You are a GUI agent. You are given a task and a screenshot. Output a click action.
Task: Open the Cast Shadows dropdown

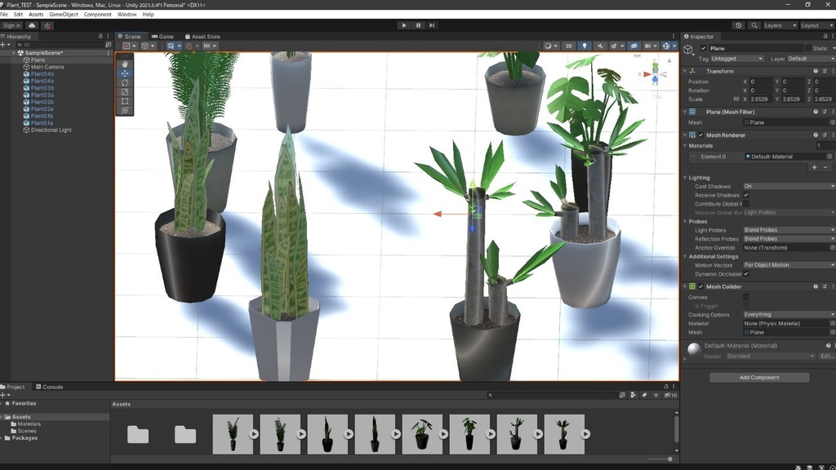[788, 186]
